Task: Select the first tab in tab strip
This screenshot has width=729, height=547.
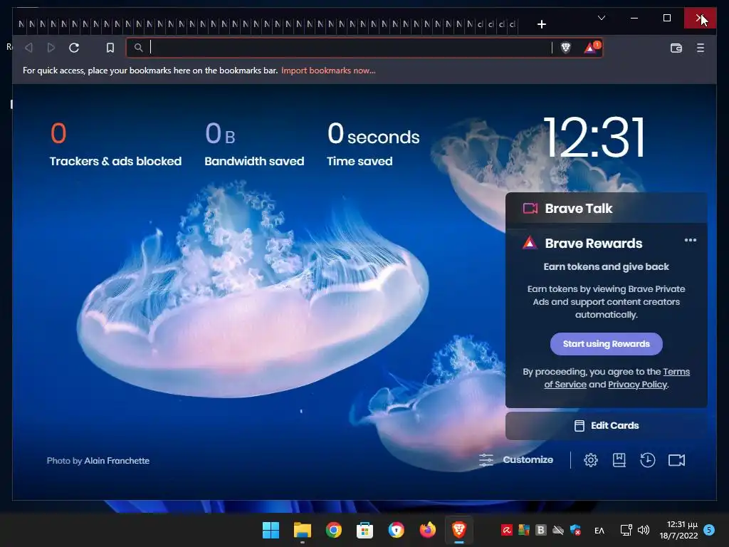Action: (21, 24)
